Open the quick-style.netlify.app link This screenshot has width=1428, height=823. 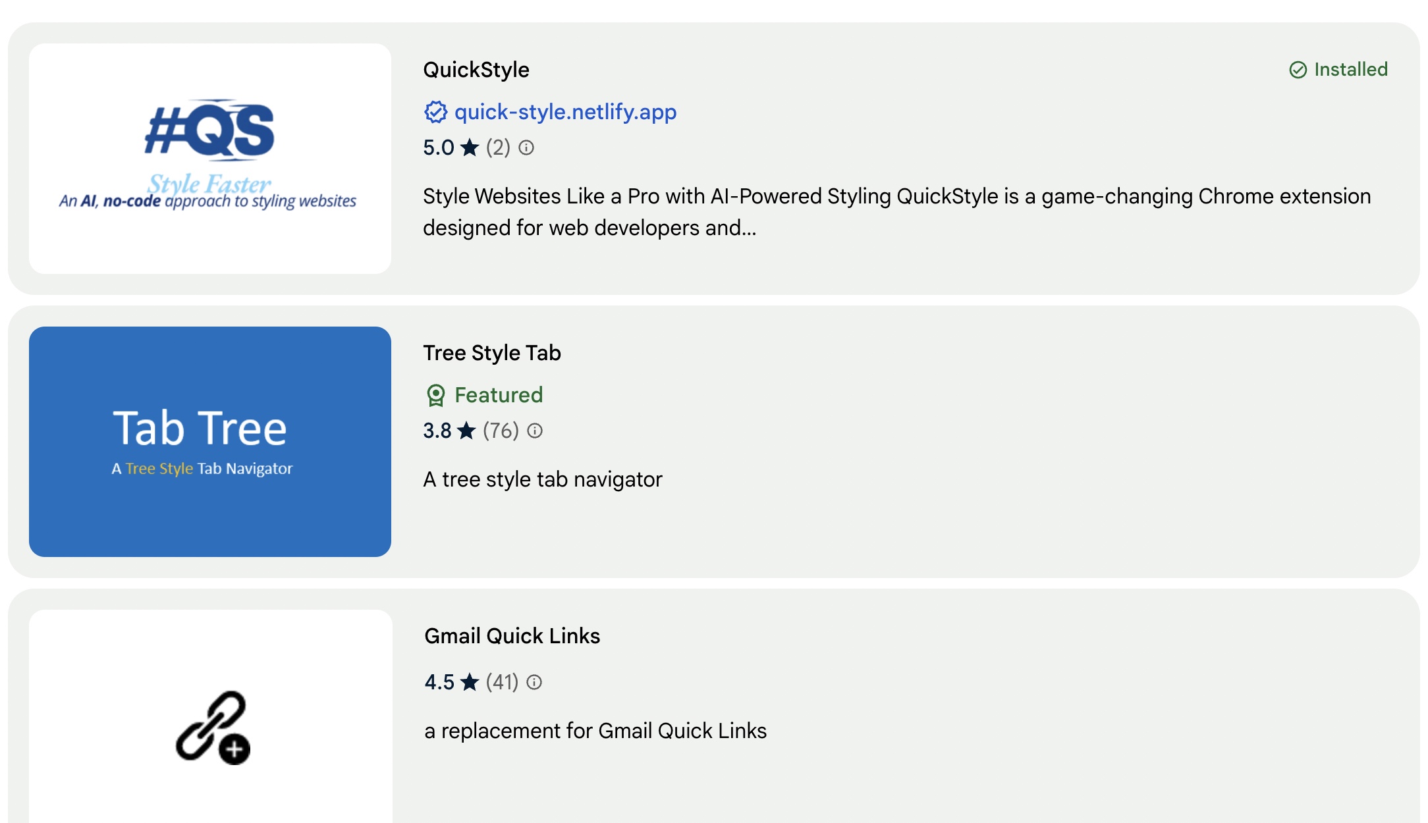click(564, 112)
